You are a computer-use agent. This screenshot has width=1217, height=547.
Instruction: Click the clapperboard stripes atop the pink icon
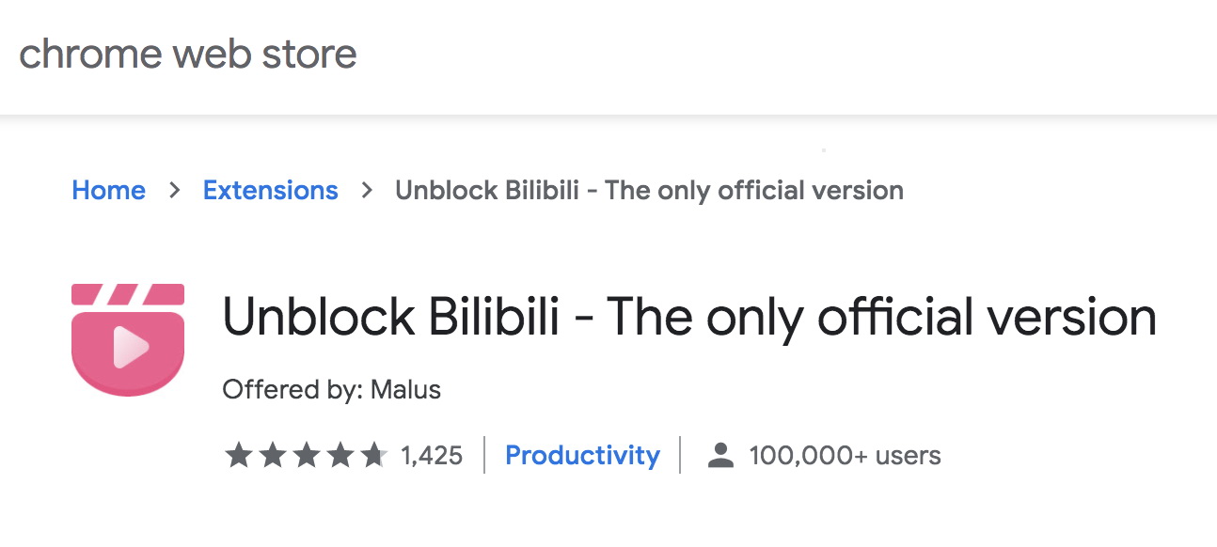(128, 293)
